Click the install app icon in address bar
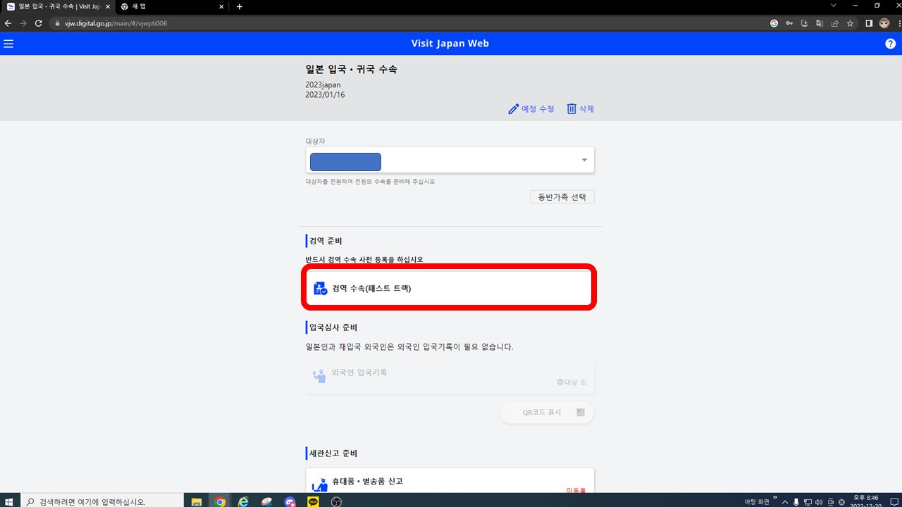The height and width of the screenshot is (507, 902). click(804, 23)
